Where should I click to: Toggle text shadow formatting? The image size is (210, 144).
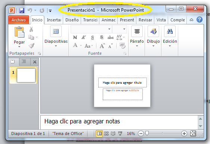point(102,37)
